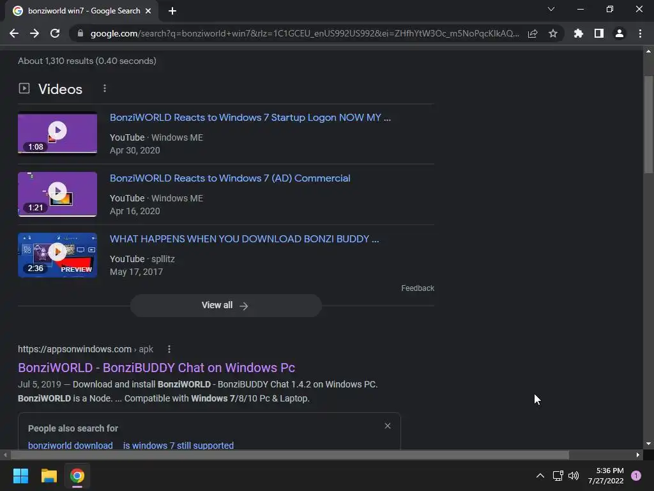Play the 1:21 Windows 7 Commercial video thumbnail
Screen dimensions: 654x491
(x=57, y=194)
